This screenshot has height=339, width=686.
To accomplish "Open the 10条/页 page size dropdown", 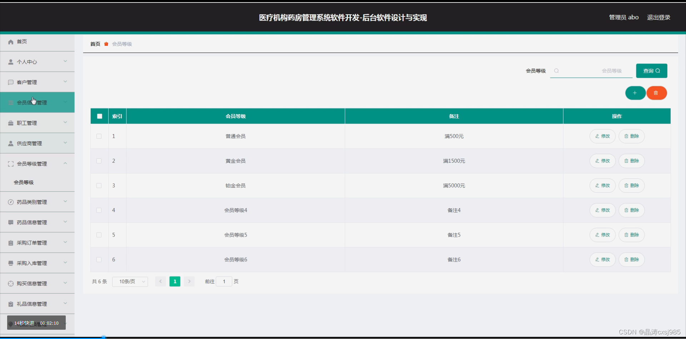I will [x=130, y=282].
